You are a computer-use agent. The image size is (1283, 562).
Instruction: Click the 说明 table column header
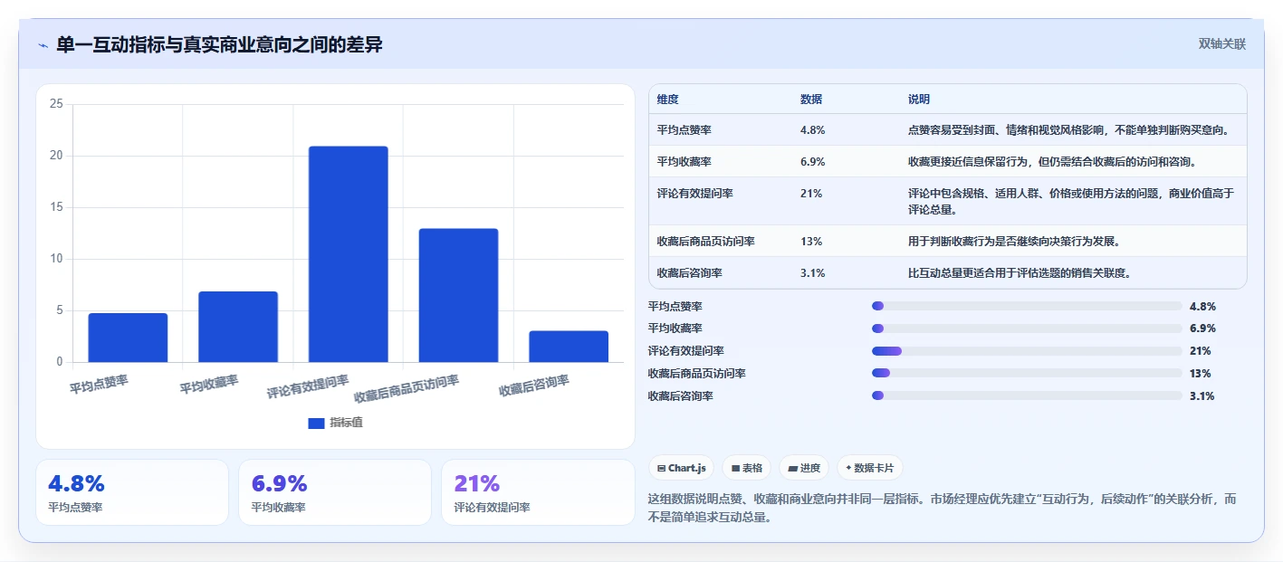(x=919, y=100)
